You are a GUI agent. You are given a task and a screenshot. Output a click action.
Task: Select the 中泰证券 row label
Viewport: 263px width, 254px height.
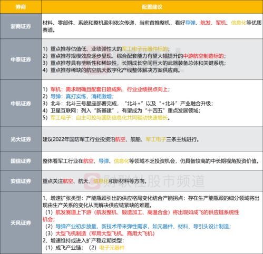click(x=21, y=59)
